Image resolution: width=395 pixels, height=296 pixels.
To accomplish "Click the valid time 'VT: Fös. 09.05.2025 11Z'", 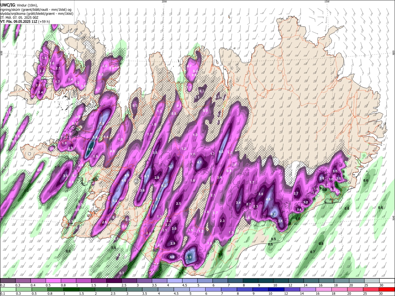I will (x=19, y=22).
